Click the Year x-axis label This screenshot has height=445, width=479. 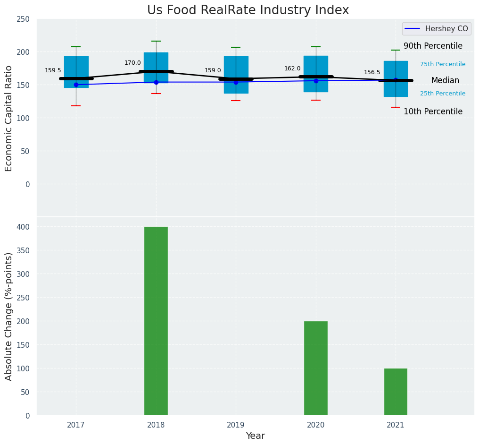[256, 436]
